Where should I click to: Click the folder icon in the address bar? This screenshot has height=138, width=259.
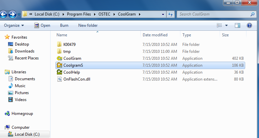click(25, 14)
